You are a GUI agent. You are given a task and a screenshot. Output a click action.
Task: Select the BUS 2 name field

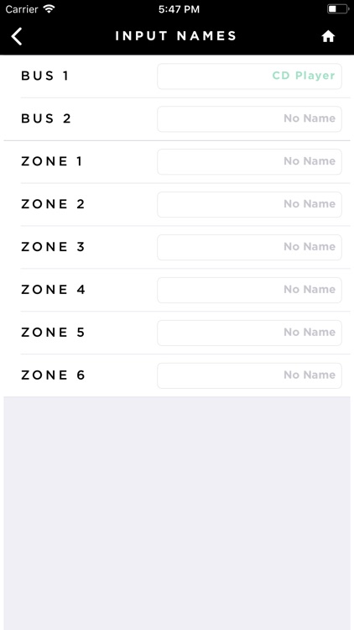tap(249, 119)
